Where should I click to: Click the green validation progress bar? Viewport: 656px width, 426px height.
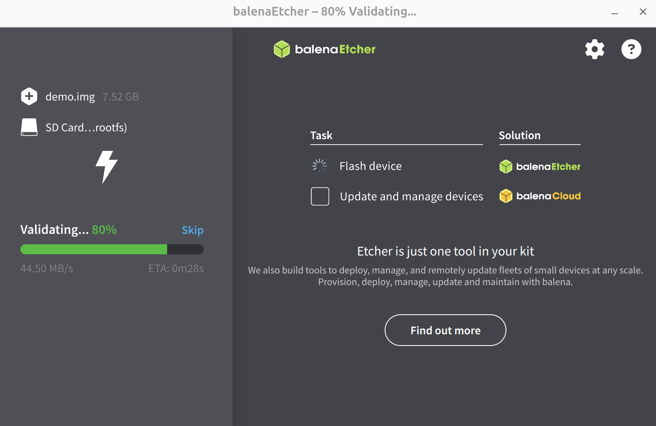(x=112, y=249)
